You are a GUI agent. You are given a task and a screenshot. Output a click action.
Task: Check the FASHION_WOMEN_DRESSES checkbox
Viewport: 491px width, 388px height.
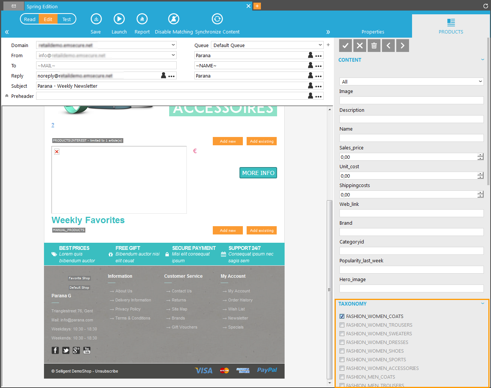(342, 342)
